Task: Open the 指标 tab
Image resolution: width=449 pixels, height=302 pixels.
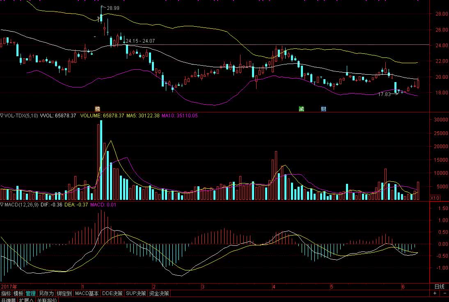Action: (6, 293)
